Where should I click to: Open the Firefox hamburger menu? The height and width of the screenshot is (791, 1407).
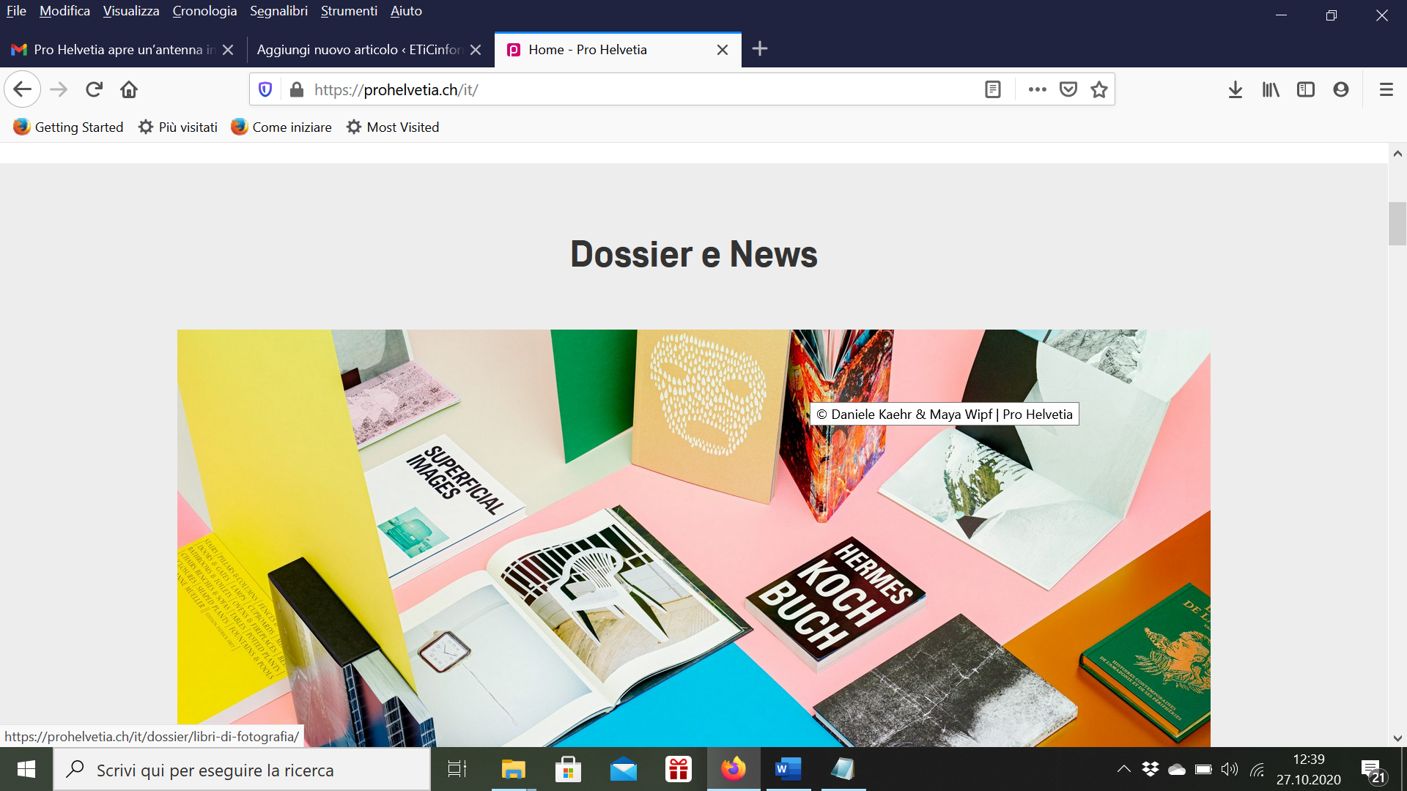[1386, 89]
